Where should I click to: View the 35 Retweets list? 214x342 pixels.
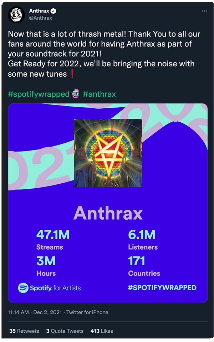point(24,331)
